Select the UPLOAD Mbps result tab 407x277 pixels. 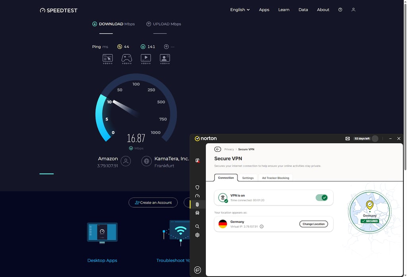point(164,24)
